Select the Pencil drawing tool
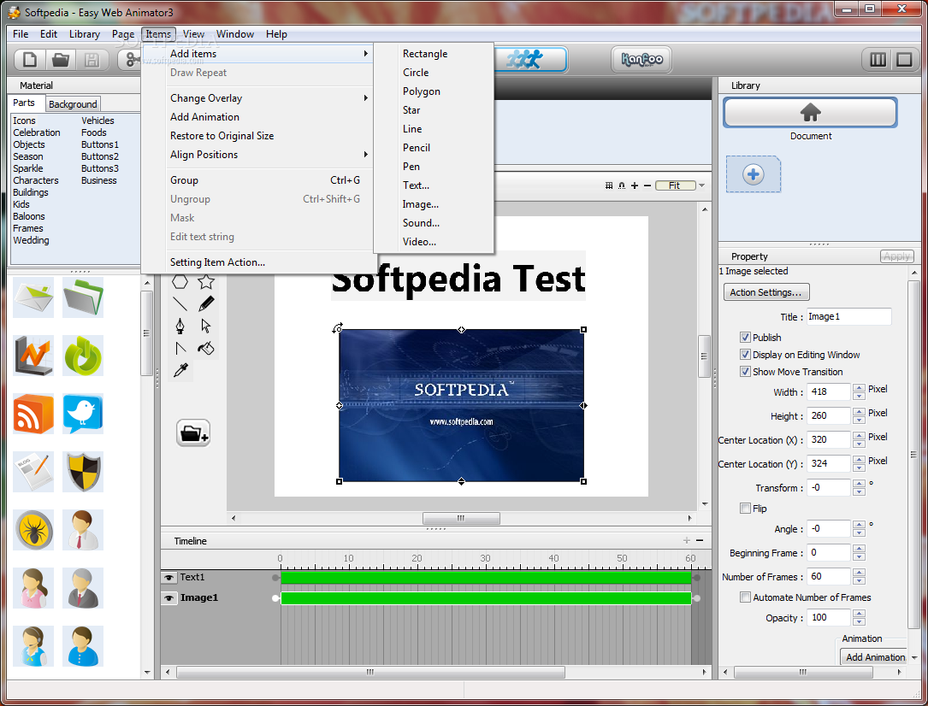The image size is (928, 706). pos(206,304)
